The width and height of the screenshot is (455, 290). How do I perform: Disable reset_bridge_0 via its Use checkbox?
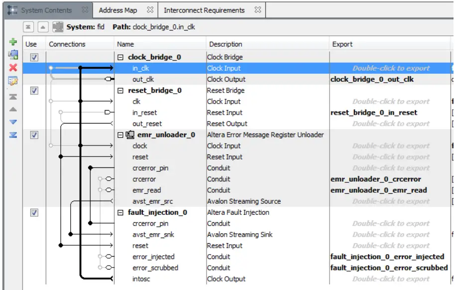pos(33,90)
